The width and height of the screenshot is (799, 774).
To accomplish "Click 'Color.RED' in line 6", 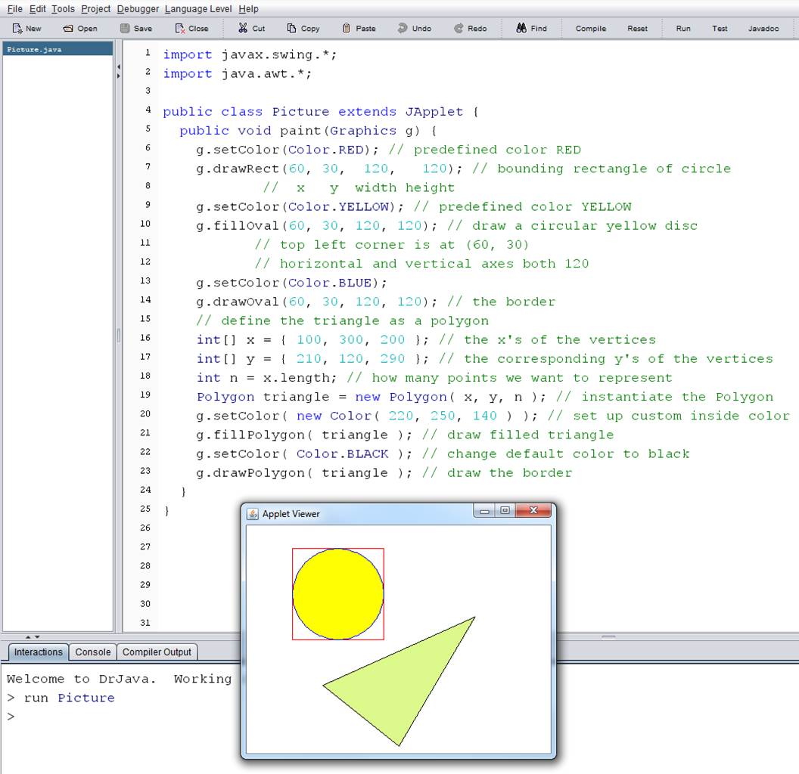I will pyautogui.click(x=325, y=150).
